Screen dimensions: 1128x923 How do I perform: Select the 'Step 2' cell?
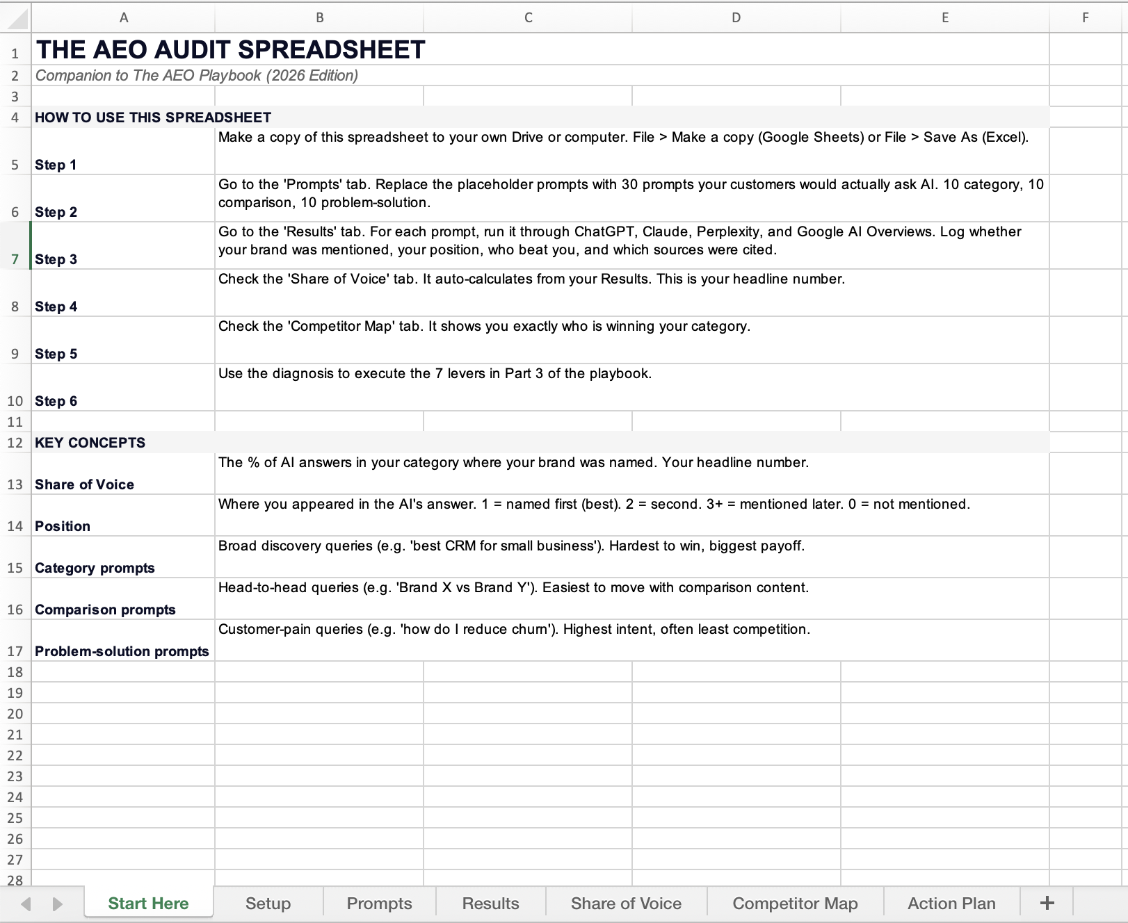click(x=123, y=198)
